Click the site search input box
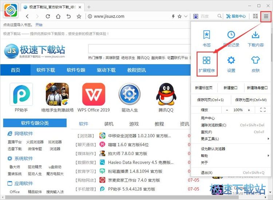 pos(140,49)
